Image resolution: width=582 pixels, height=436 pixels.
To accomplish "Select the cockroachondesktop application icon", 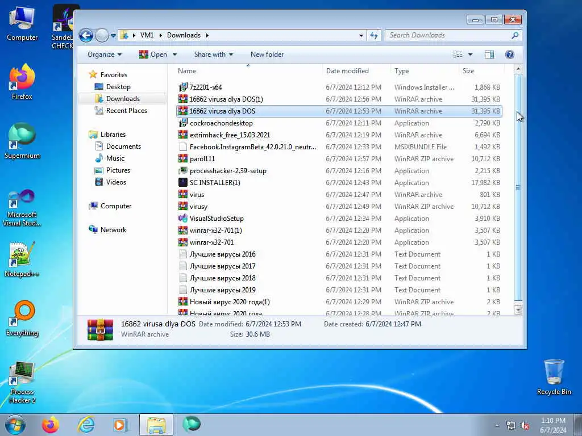I will pos(183,123).
